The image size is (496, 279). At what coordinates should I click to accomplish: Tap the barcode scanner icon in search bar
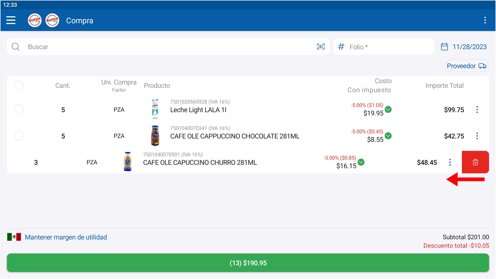click(x=320, y=47)
